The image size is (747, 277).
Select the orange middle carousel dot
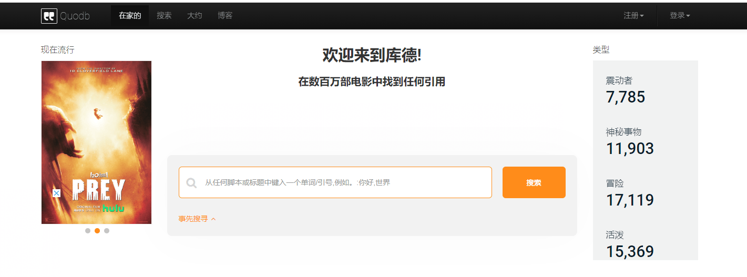(x=97, y=231)
